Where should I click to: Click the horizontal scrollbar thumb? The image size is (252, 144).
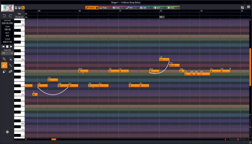click(x=54, y=139)
